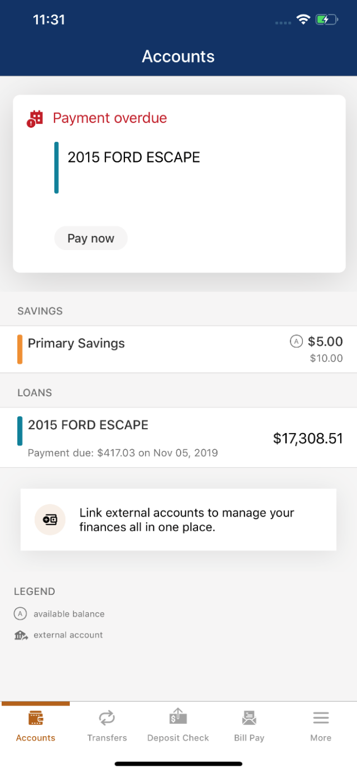Tap the external account bank icon in legend

point(20,635)
